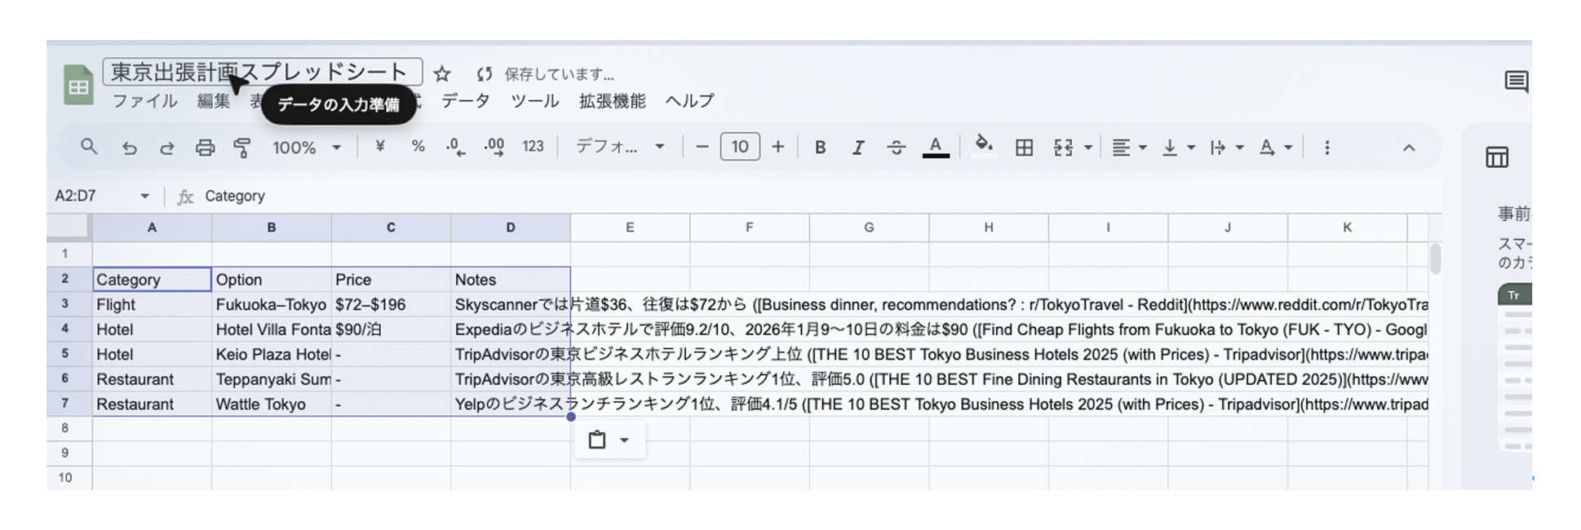Click the paste options clipboard button
Screen dimensions: 1581x530
coord(597,440)
